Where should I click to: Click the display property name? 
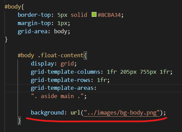[43, 64]
